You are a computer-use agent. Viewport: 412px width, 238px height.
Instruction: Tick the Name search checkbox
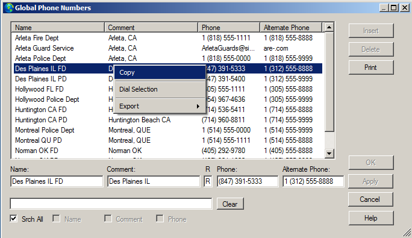tap(56, 219)
